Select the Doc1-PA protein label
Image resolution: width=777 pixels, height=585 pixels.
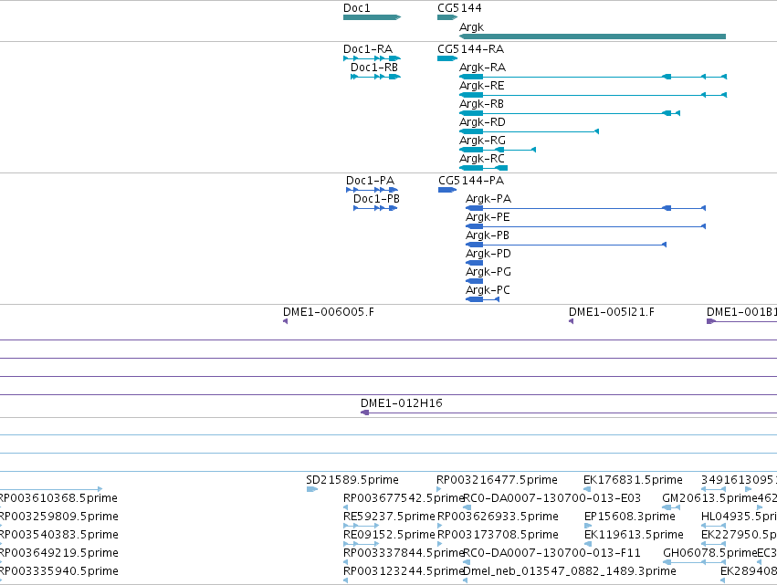coord(370,181)
